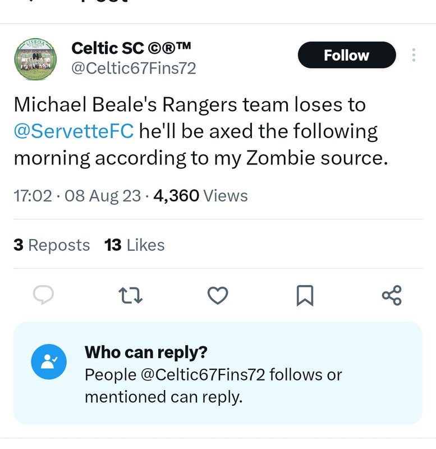Click the @Celtic67Fins72 handle under the name
This screenshot has width=436, height=449.
(x=134, y=68)
